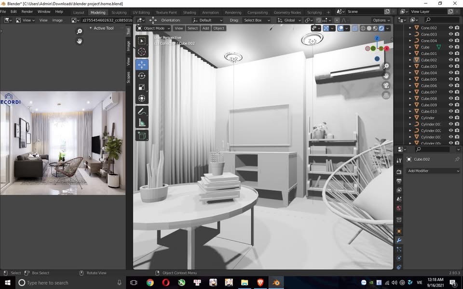Image resolution: width=463 pixels, height=289 pixels.
Task: Pick the Add Cube tool
Action: pyautogui.click(x=142, y=136)
